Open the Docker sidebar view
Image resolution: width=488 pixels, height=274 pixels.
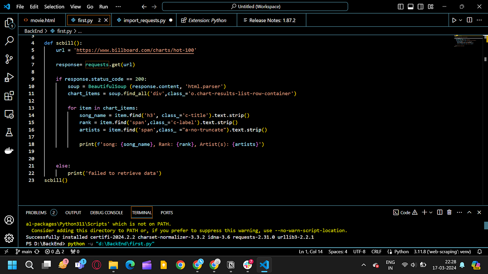pos(9,150)
